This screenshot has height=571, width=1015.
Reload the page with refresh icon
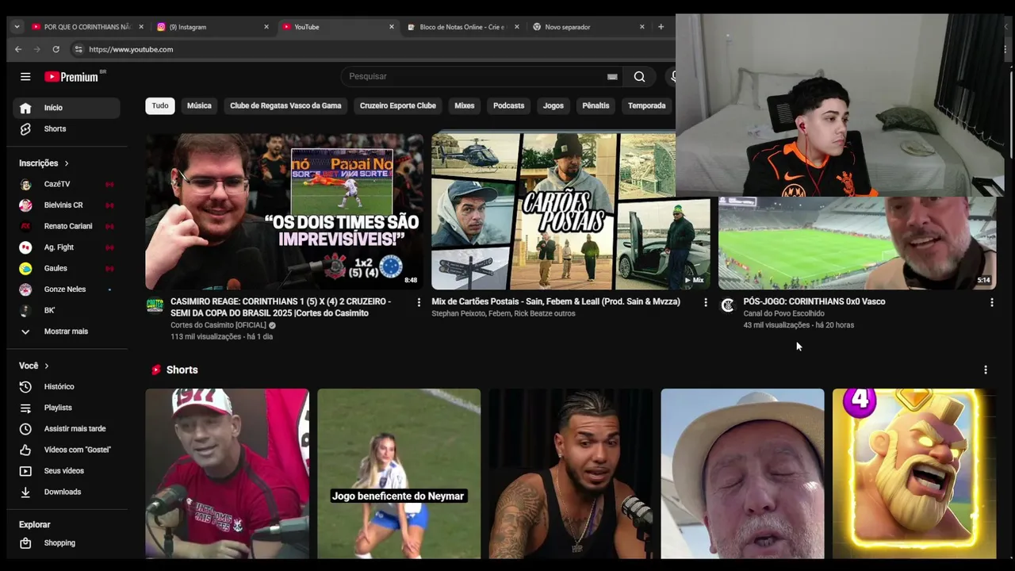[56, 49]
